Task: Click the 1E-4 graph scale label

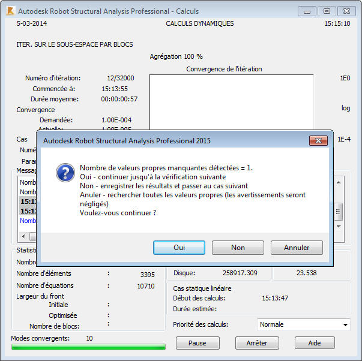Action: tap(344, 139)
